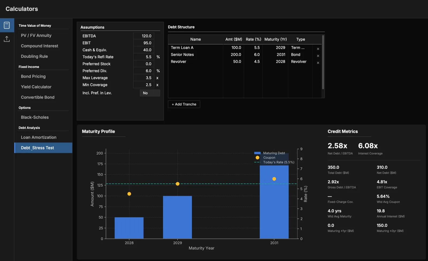Select the Senior Notes name cell
This screenshot has width=428, height=261.
196,55
